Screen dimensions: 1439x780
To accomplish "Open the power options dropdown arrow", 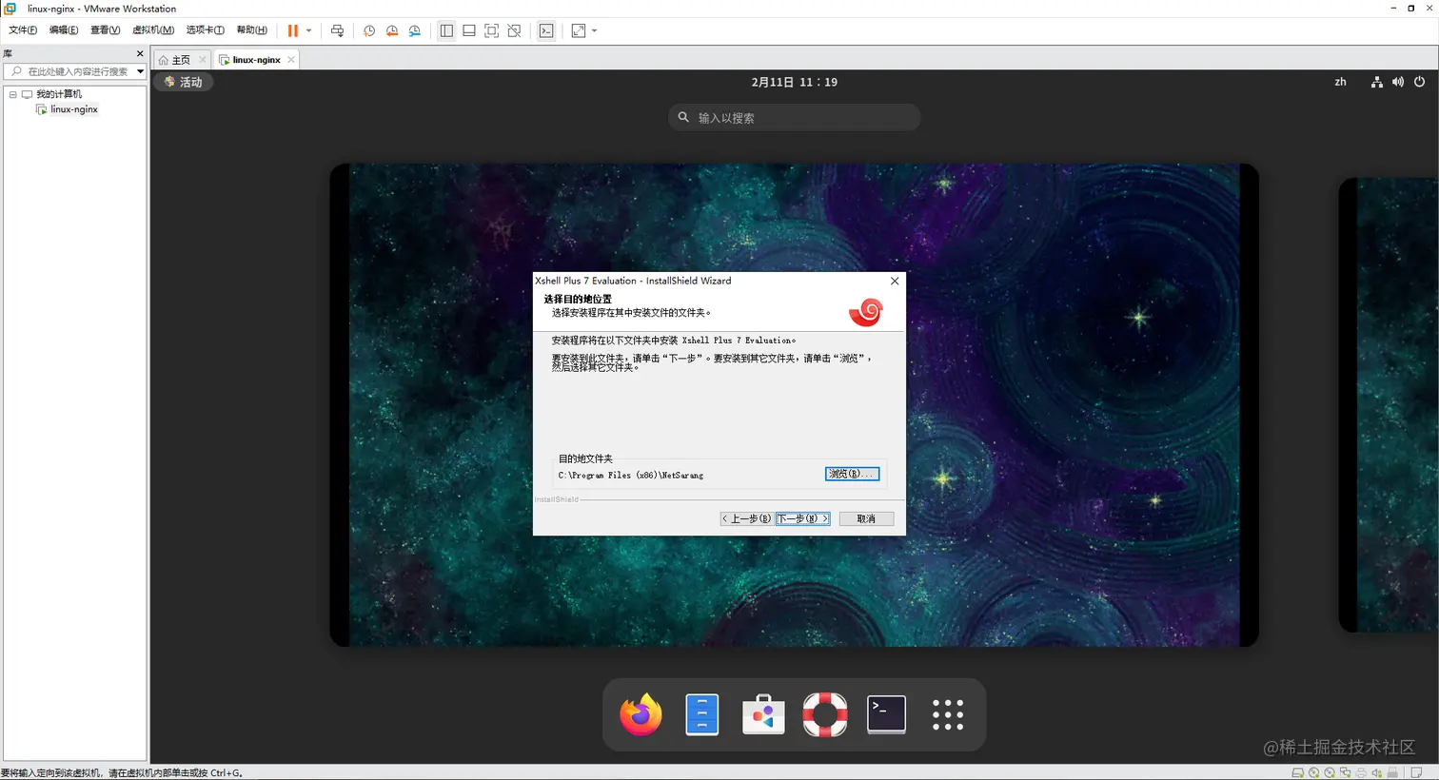I will click(308, 30).
